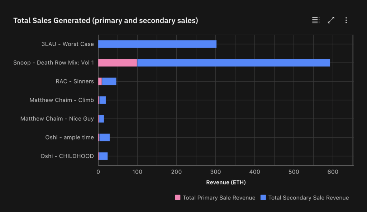Select the pink segment of Snoop's bar
The image size is (367, 212).
(118, 62)
